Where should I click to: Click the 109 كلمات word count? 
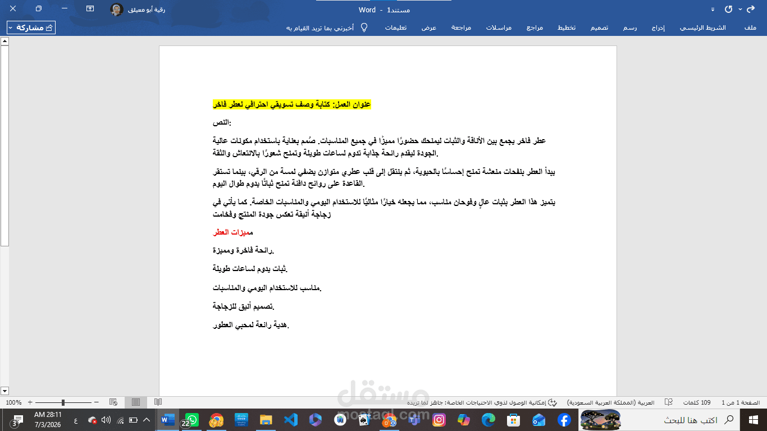(697, 402)
